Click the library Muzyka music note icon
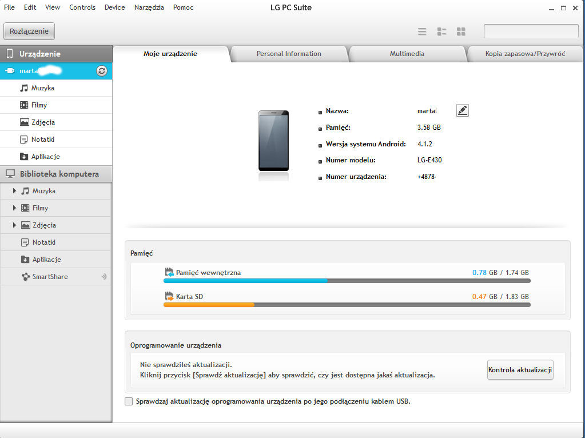This screenshot has width=585, height=438. point(25,191)
